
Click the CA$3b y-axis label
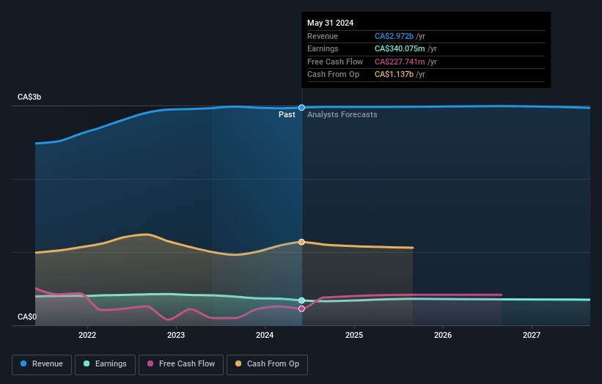click(x=29, y=97)
